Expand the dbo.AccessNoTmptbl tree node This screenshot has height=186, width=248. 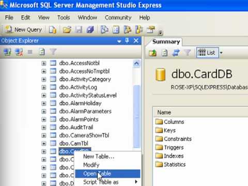pyautogui.click(x=44, y=71)
